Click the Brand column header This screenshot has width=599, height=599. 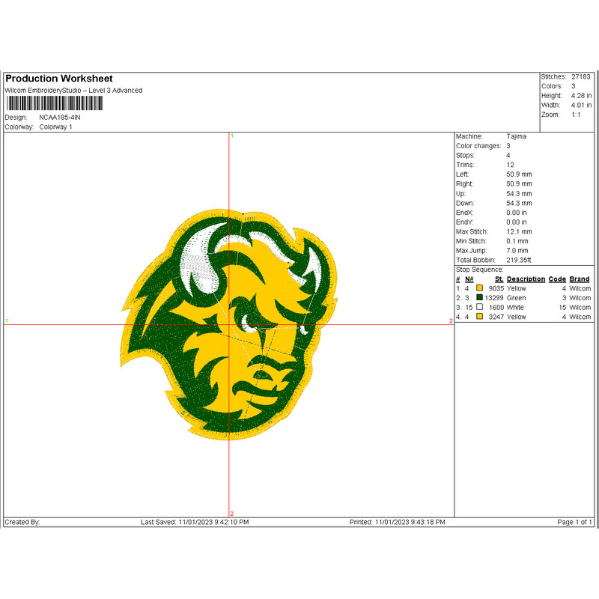580,279
